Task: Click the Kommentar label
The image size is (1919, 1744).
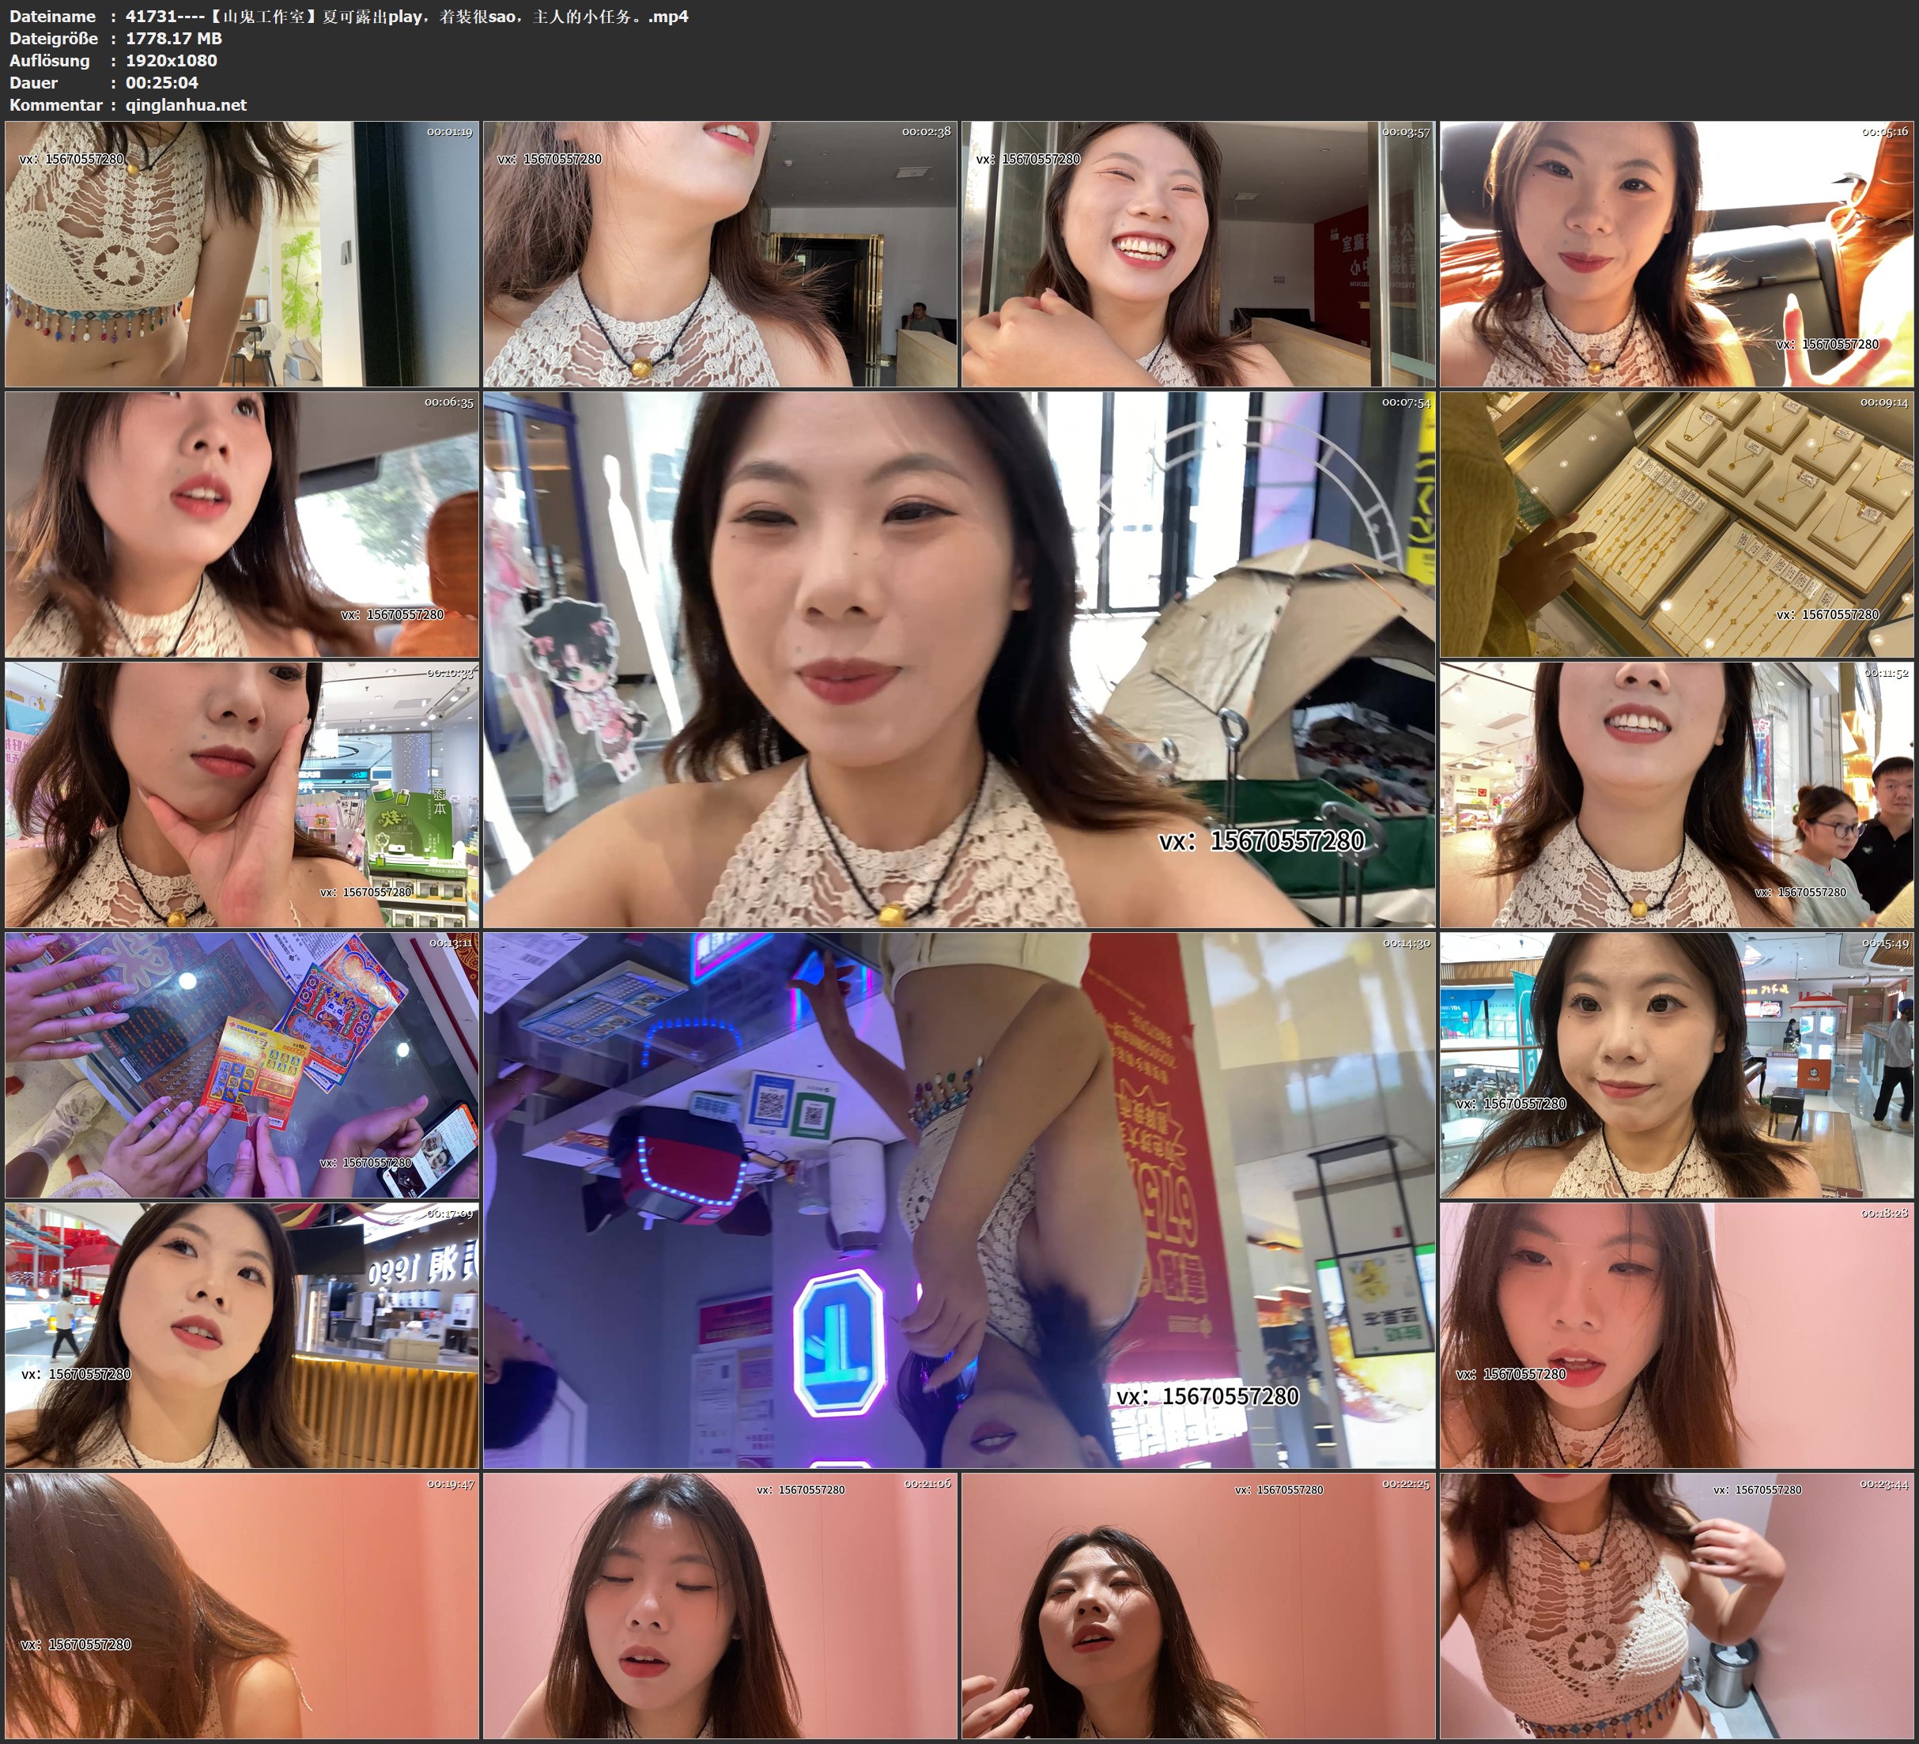Action: click(56, 104)
